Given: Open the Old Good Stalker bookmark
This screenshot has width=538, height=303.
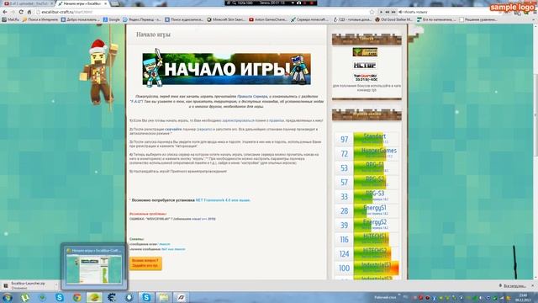Looking at the screenshot, I should 394,19.
